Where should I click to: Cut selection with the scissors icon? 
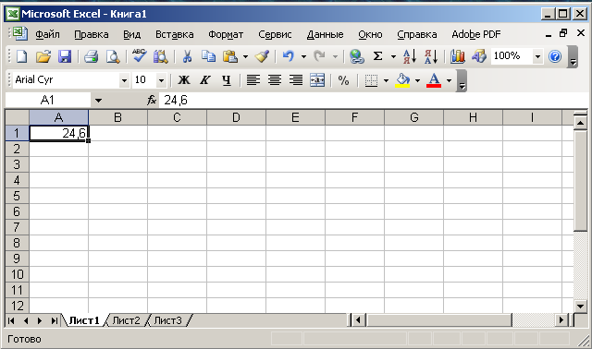[187, 56]
